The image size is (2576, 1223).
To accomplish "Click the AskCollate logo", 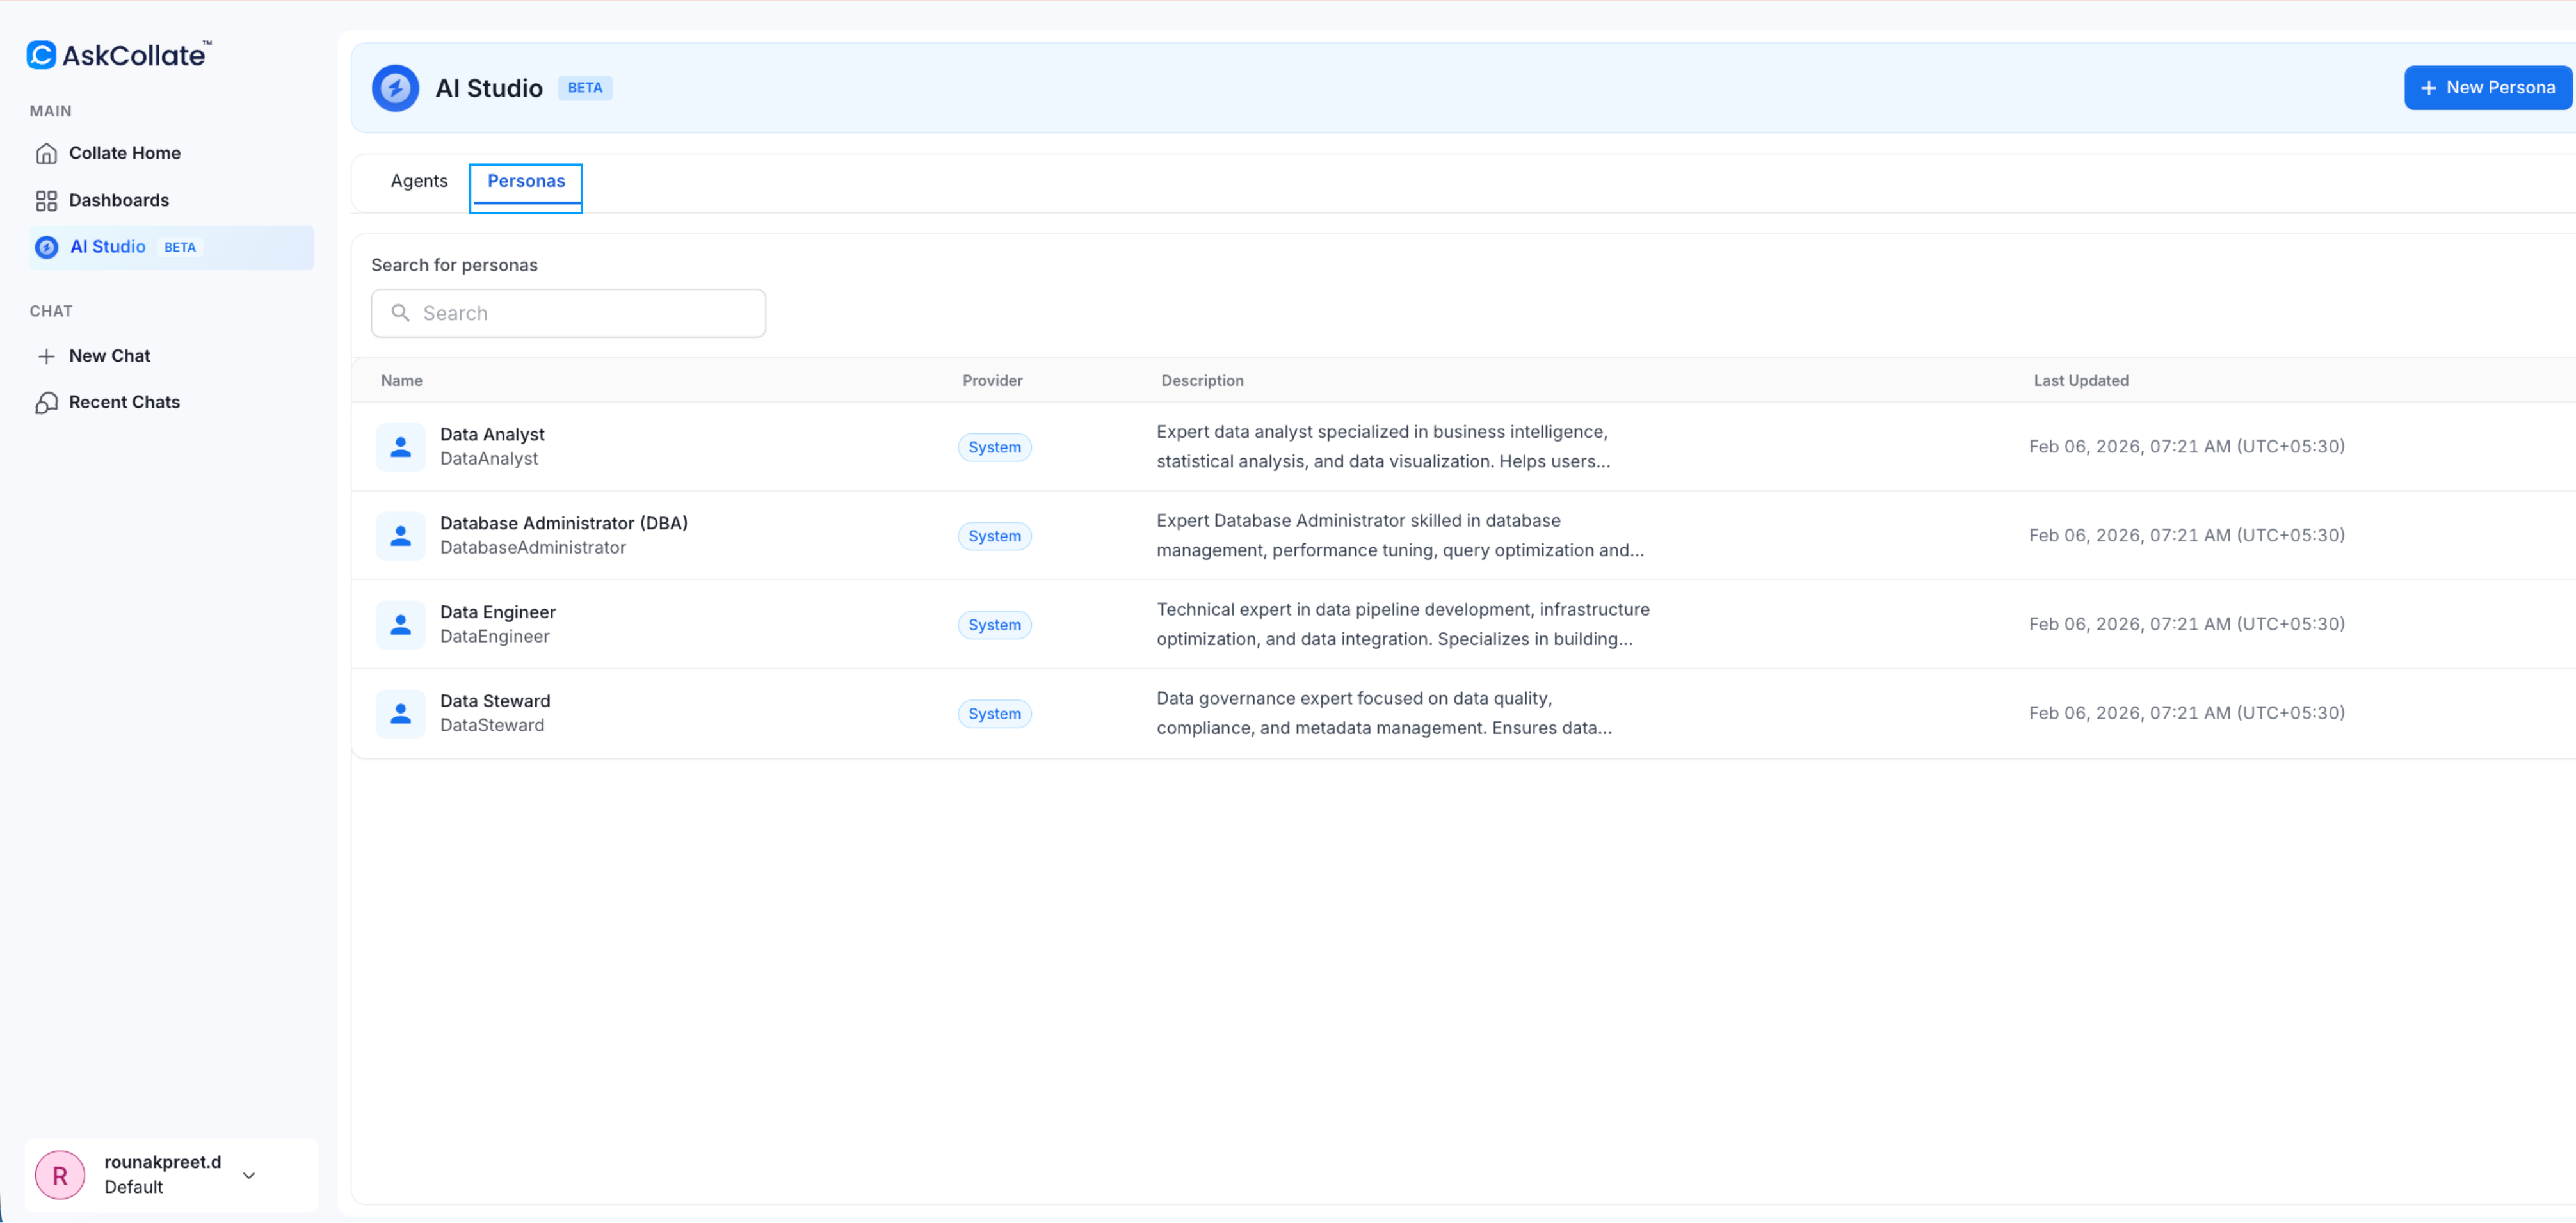I will pos(117,55).
